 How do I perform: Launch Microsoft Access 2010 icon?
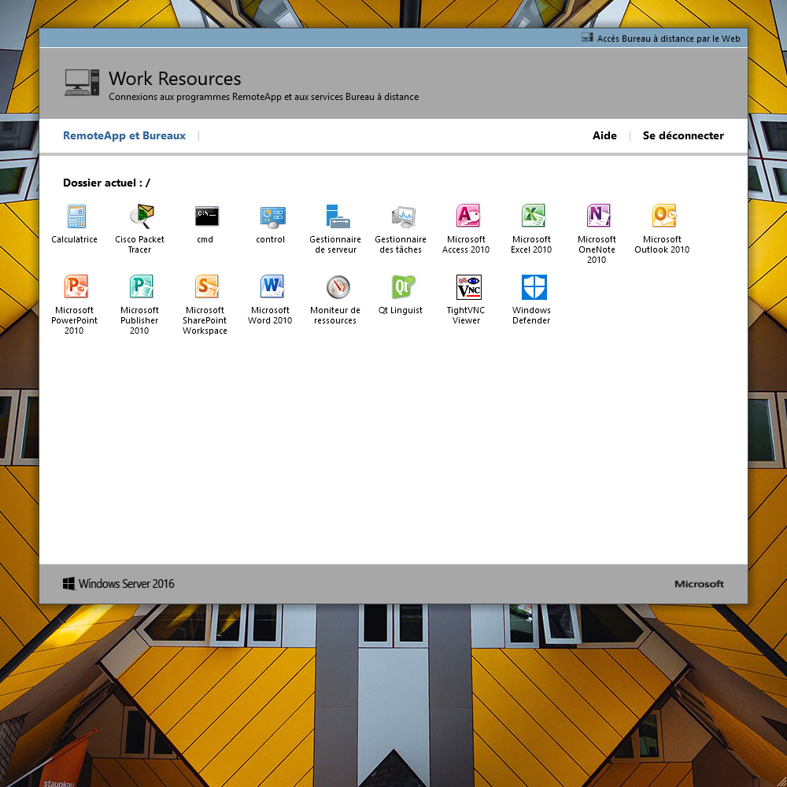(x=467, y=216)
